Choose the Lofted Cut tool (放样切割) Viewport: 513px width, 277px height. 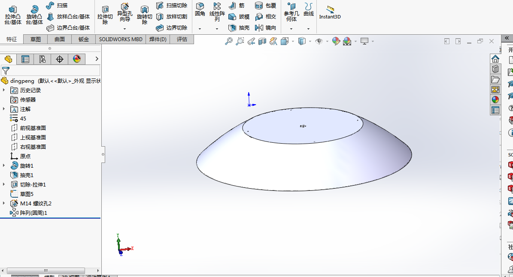171,17
